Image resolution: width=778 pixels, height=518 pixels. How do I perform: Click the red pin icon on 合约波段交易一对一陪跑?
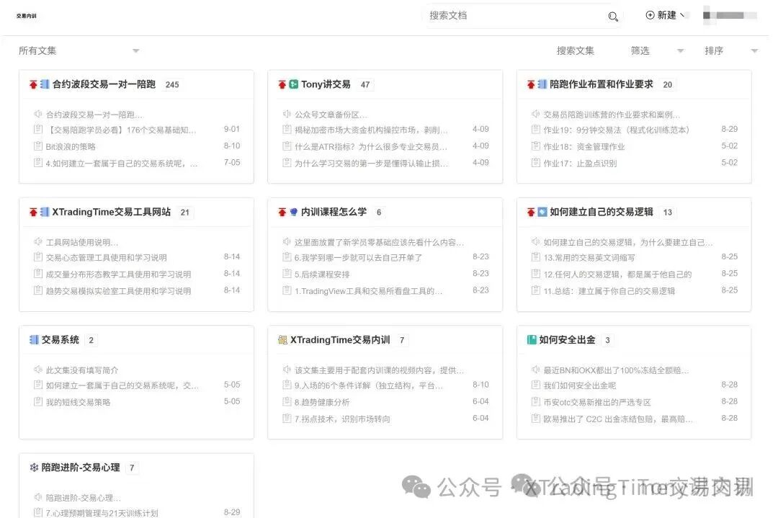tap(33, 85)
